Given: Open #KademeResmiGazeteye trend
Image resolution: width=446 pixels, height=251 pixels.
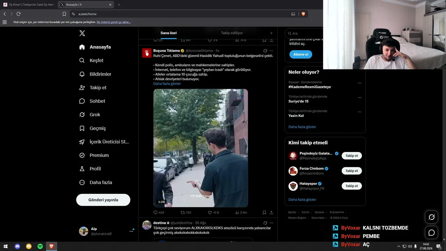Looking at the screenshot, I should coord(310,87).
